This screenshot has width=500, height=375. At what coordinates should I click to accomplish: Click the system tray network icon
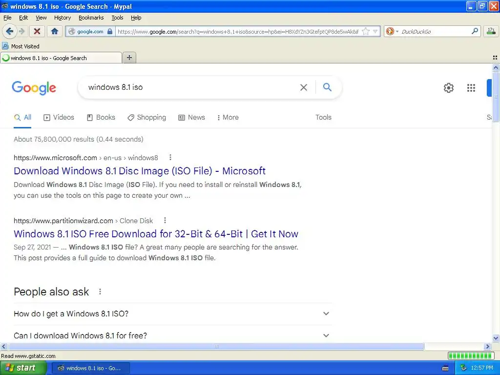tap(463, 368)
